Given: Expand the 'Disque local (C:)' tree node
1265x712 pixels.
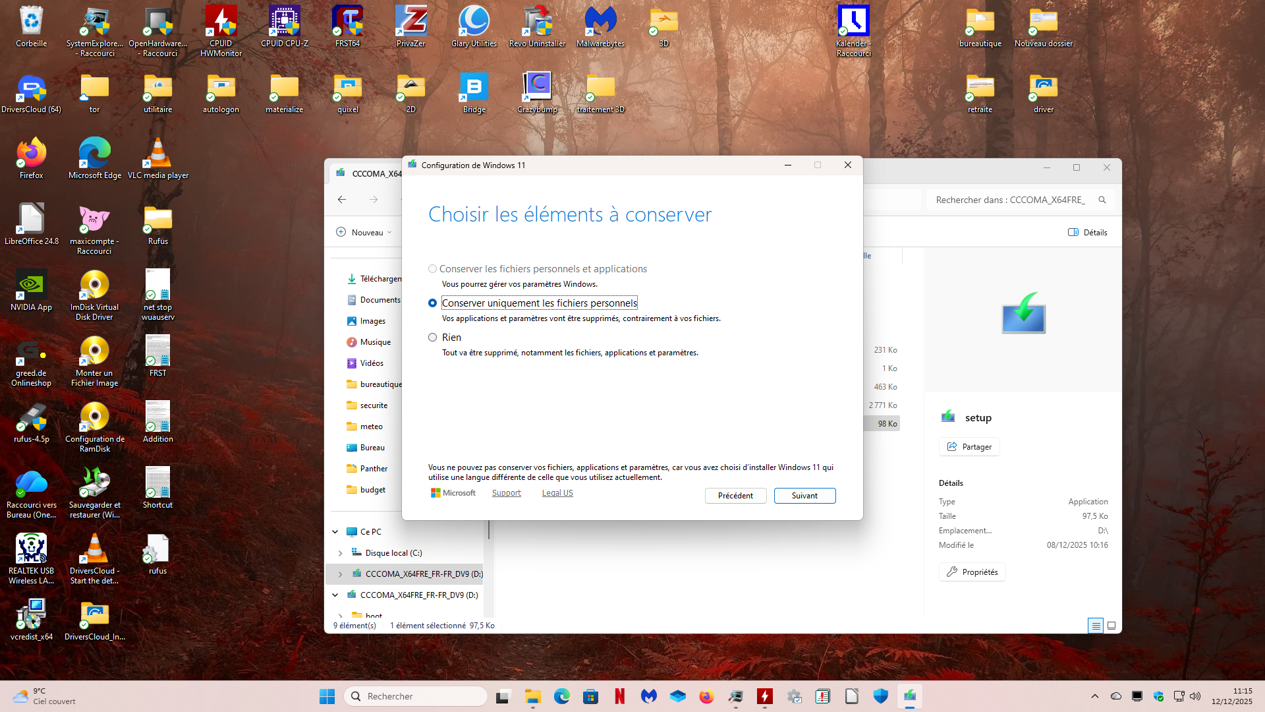Looking at the screenshot, I should pyautogui.click(x=341, y=553).
